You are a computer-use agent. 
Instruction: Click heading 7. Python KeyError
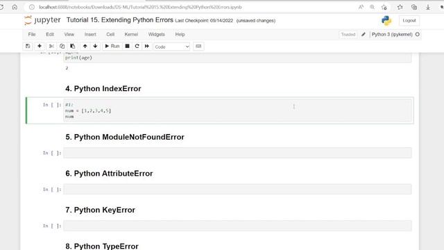pos(100,210)
